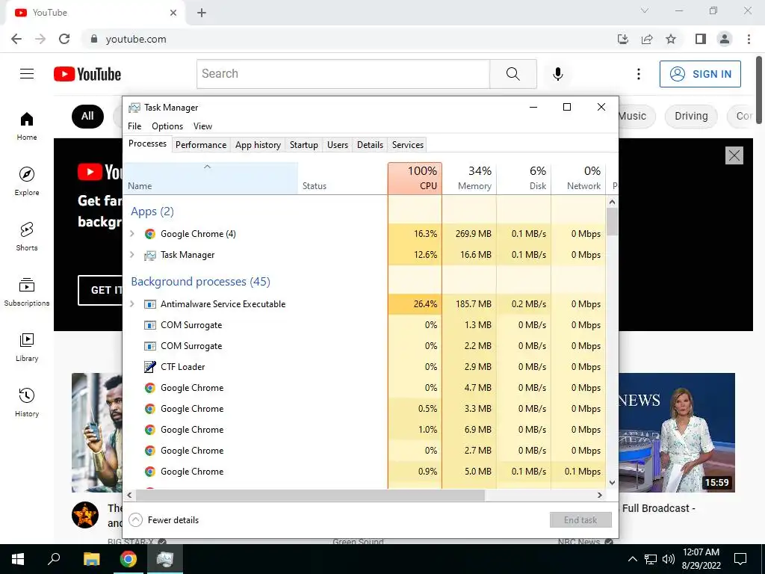Open notification center on taskbar

coord(740,559)
